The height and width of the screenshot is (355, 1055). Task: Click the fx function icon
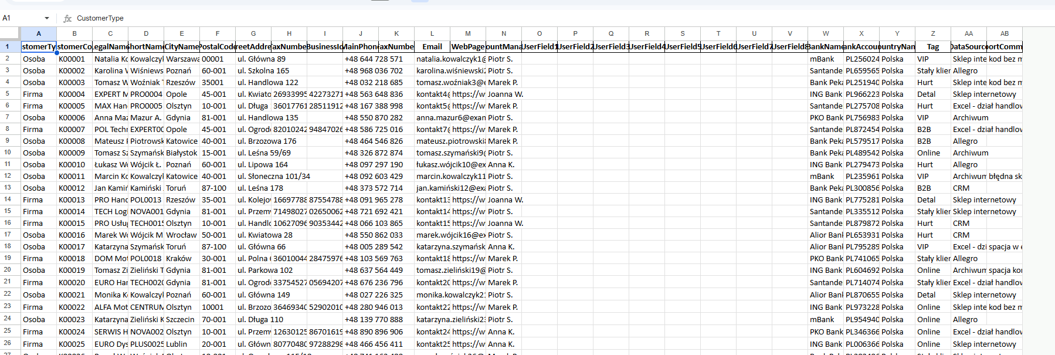tap(67, 18)
